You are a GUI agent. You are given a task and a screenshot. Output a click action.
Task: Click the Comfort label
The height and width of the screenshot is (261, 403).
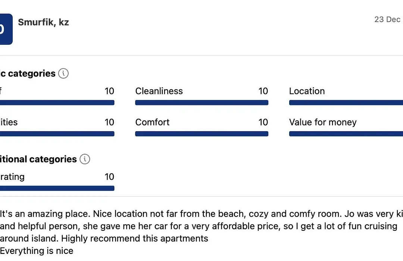[152, 122]
